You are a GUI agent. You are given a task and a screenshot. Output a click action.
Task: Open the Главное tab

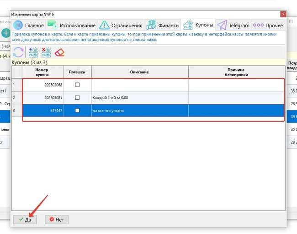pyautogui.click(x=29, y=25)
